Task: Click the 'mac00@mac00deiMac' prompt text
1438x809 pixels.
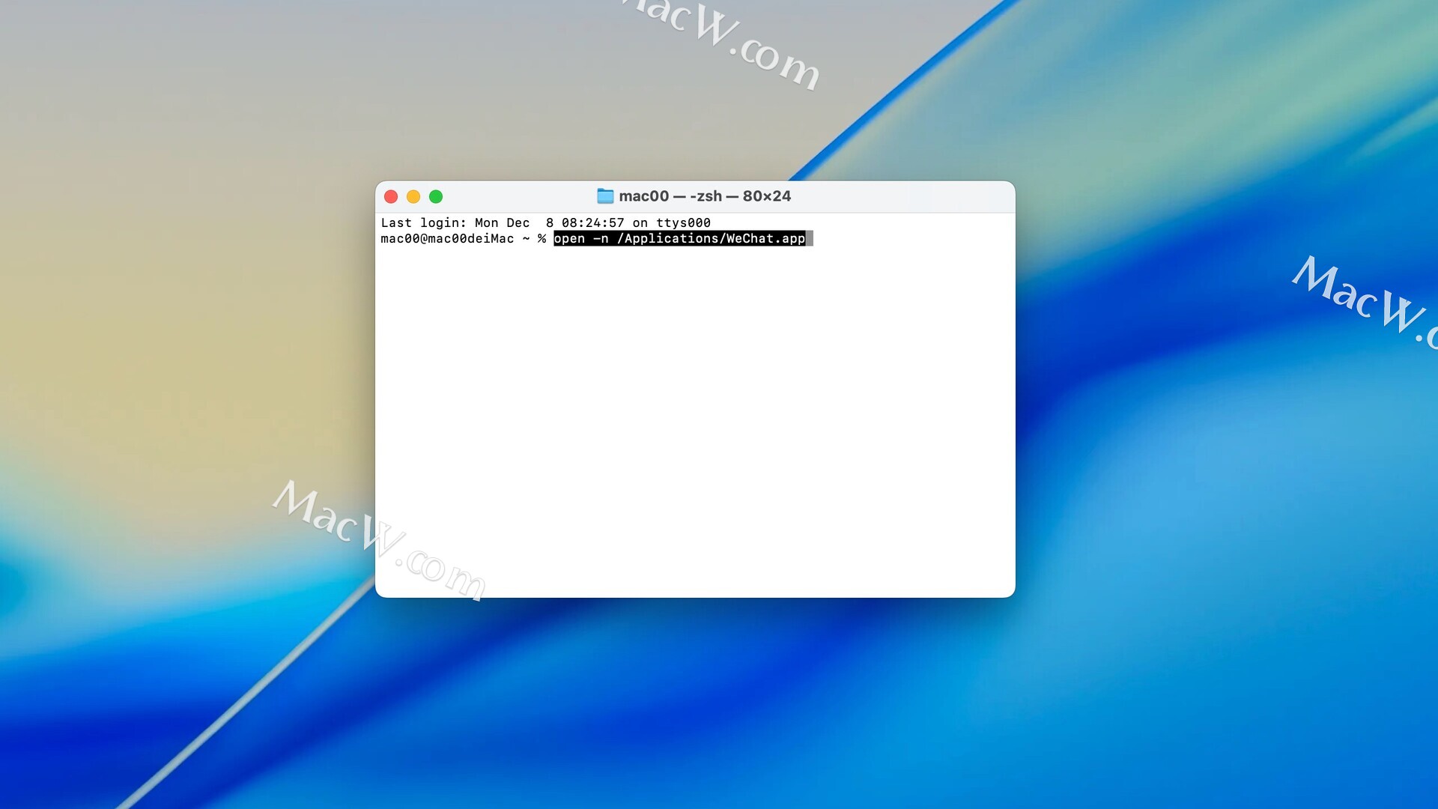Action: tap(447, 238)
